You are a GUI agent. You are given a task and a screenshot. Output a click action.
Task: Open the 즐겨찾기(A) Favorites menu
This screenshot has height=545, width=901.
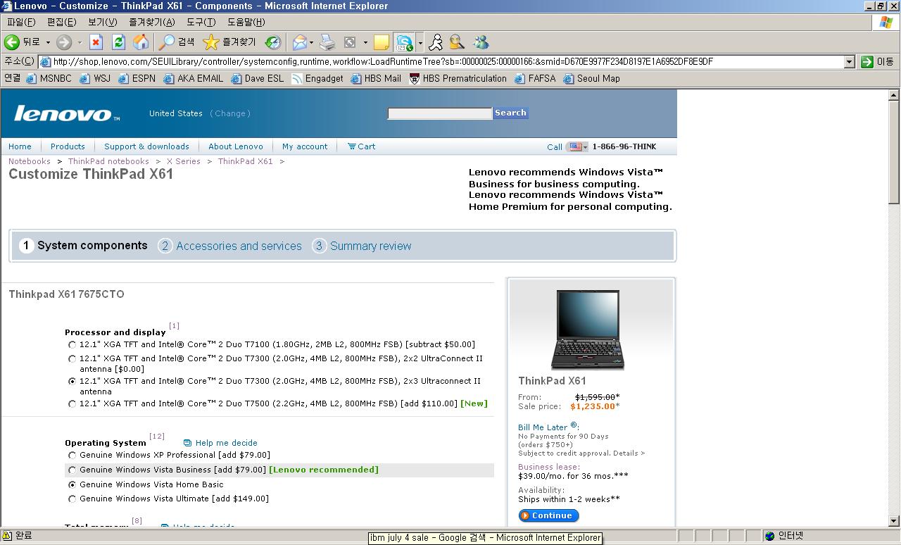click(152, 23)
